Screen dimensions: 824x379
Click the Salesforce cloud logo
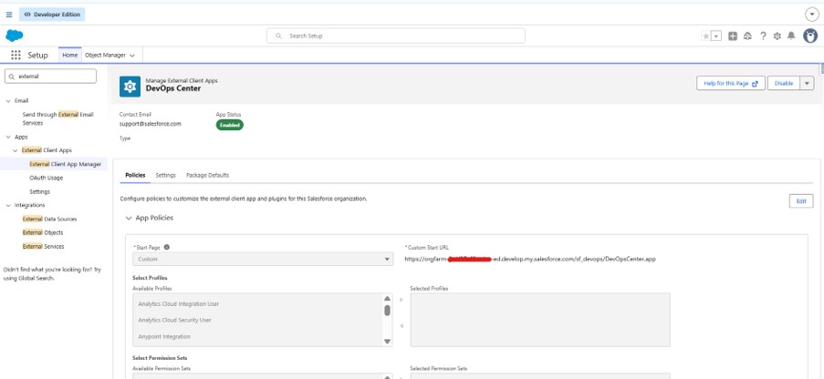pyautogui.click(x=15, y=36)
